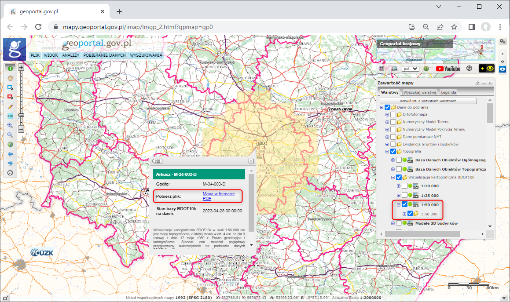Expand the Numeryczny Model Terenu node

(387, 121)
